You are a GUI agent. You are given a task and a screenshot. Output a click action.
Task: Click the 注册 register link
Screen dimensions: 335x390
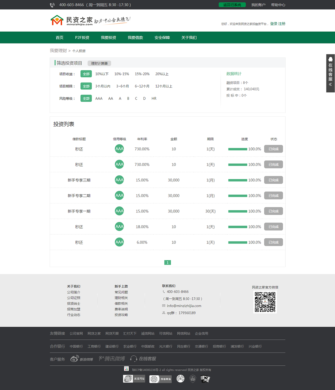[x=282, y=24]
